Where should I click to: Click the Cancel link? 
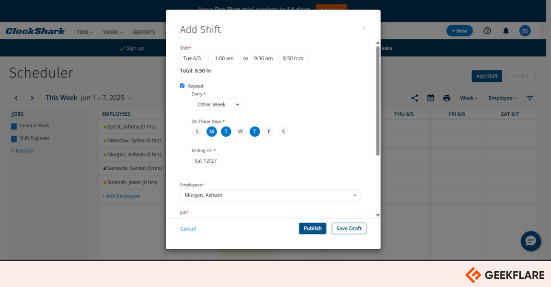(188, 229)
